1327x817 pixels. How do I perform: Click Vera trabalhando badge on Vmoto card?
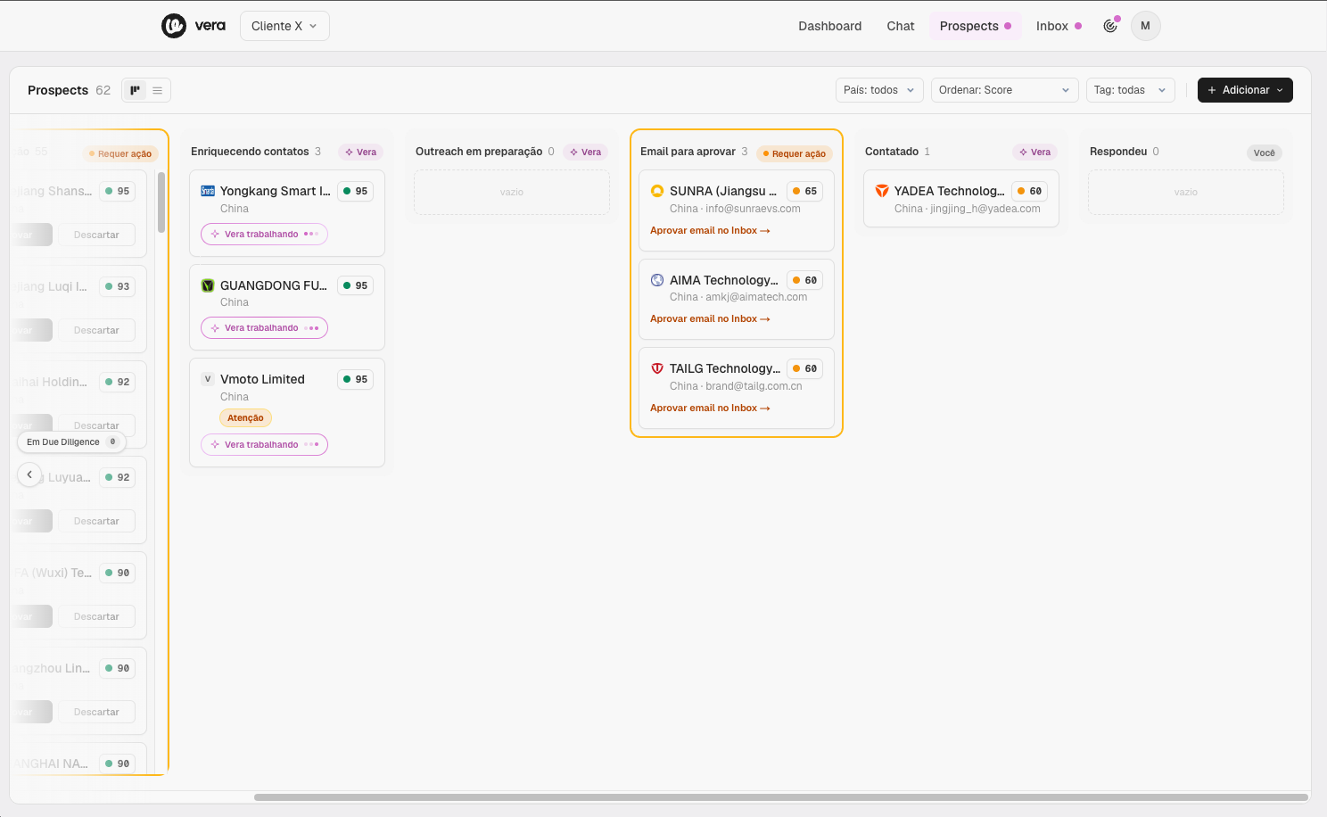pyautogui.click(x=264, y=444)
